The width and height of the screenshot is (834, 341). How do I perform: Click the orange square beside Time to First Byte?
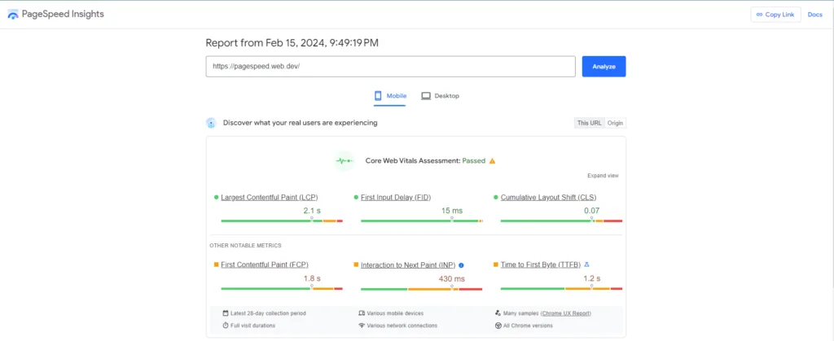click(x=496, y=264)
